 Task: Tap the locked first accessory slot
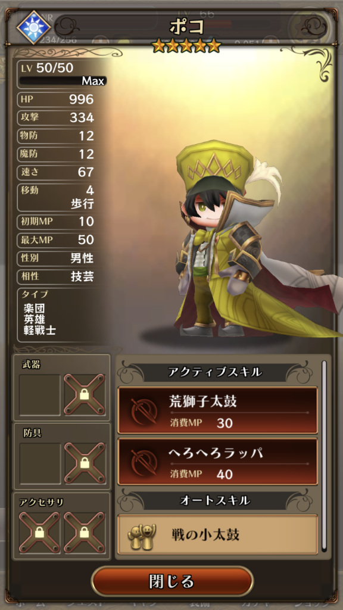tap(40, 533)
